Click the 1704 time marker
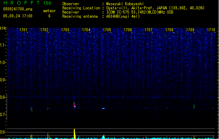This screenshot has width=219, height=139. tap(86, 30)
